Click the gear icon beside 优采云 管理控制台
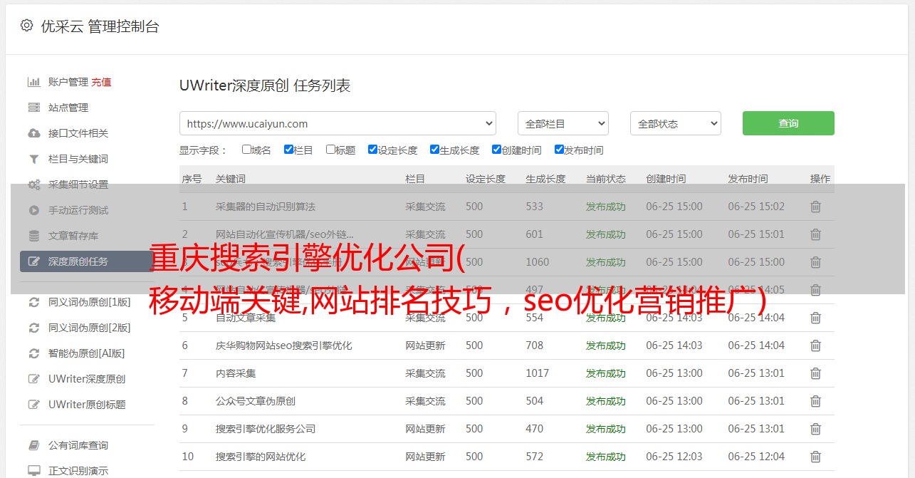Screen dimensions: 915x478 (x=26, y=26)
